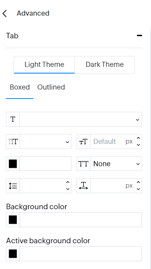151x269 pixels.
Task: Click the Active background color input field
Action: pos(81,254)
